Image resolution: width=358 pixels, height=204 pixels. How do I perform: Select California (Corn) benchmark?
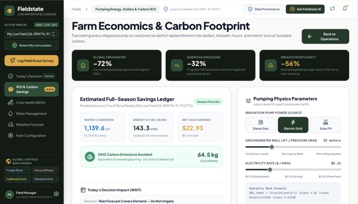click(18, 179)
